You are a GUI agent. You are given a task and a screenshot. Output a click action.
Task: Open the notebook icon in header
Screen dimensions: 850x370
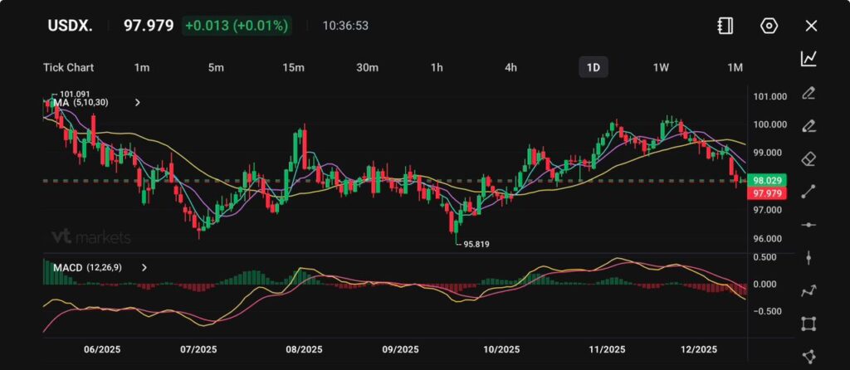click(725, 26)
